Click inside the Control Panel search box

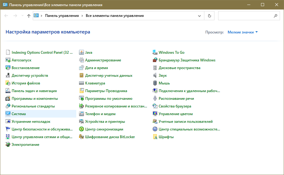tap(245, 16)
